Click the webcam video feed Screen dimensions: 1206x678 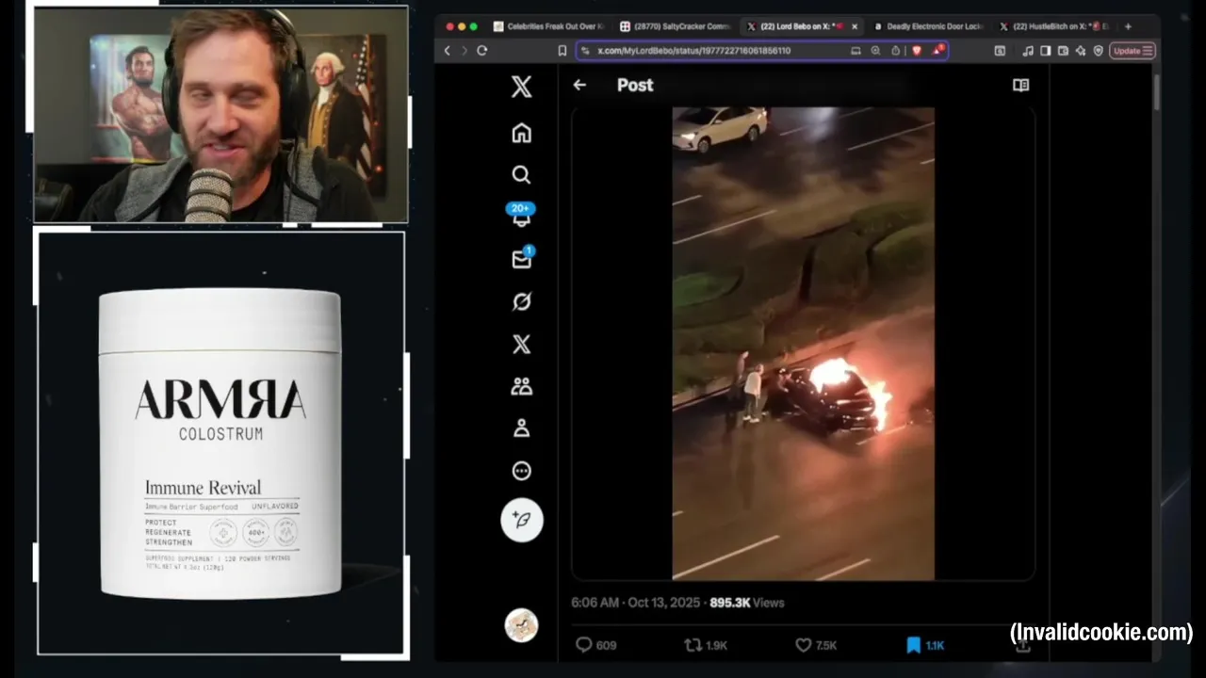click(221, 115)
